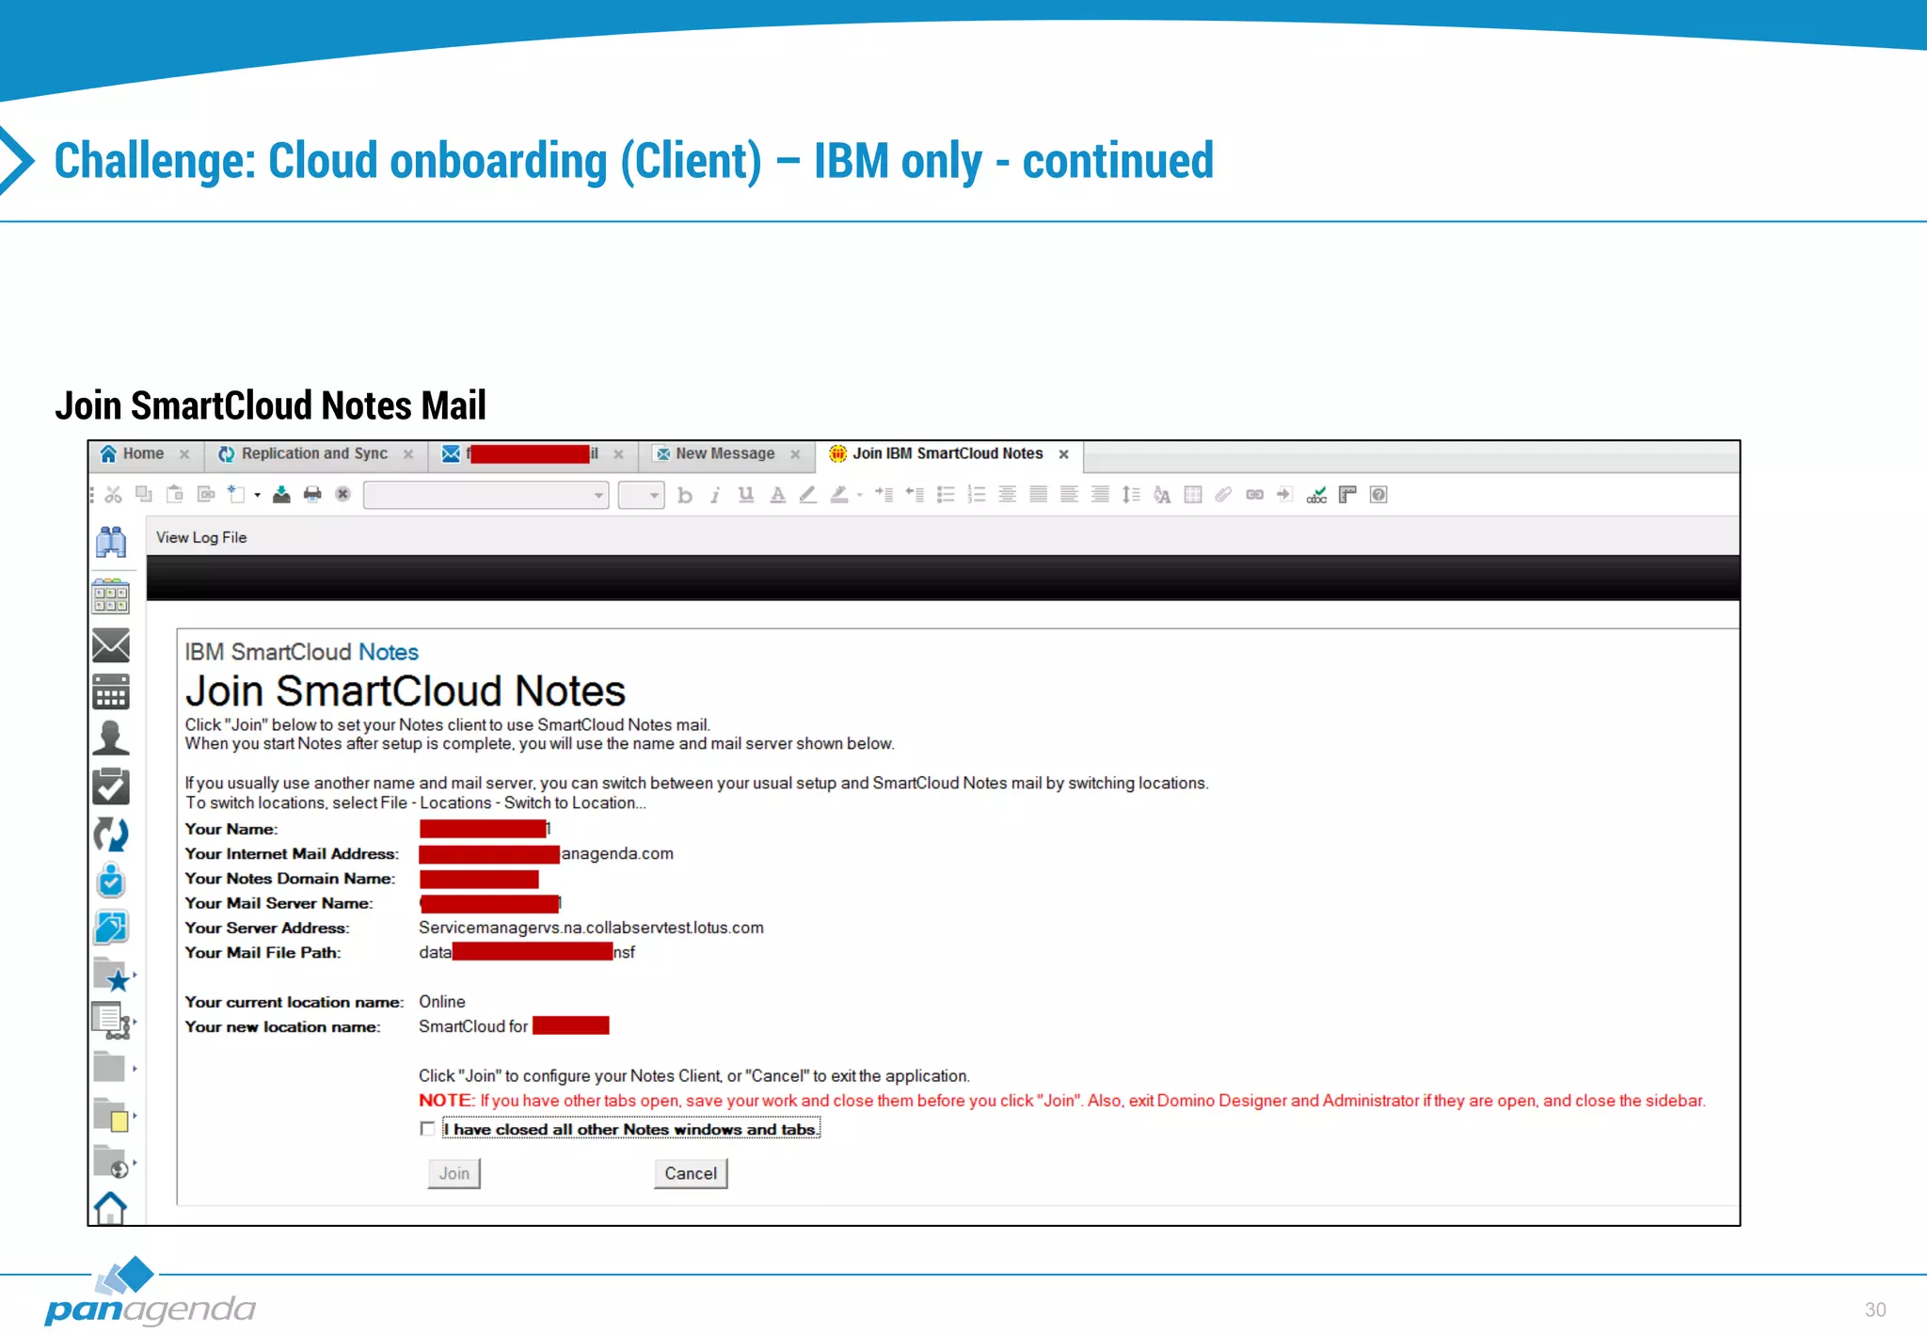Click the numbered list icon
This screenshot has height=1334, width=1927.
[977, 495]
